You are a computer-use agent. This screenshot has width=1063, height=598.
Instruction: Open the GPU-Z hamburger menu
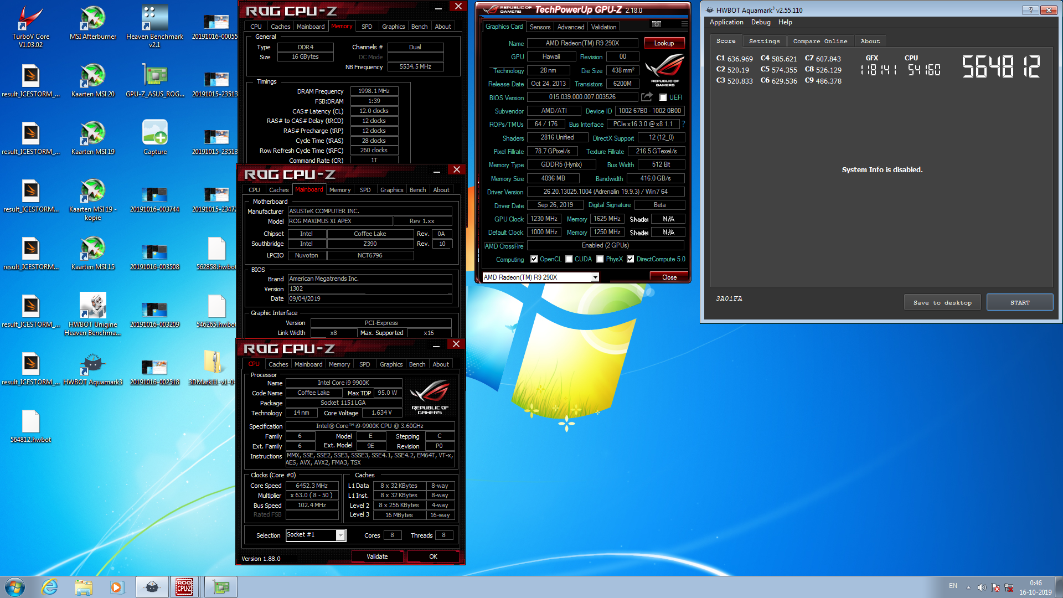click(x=684, y=24)
